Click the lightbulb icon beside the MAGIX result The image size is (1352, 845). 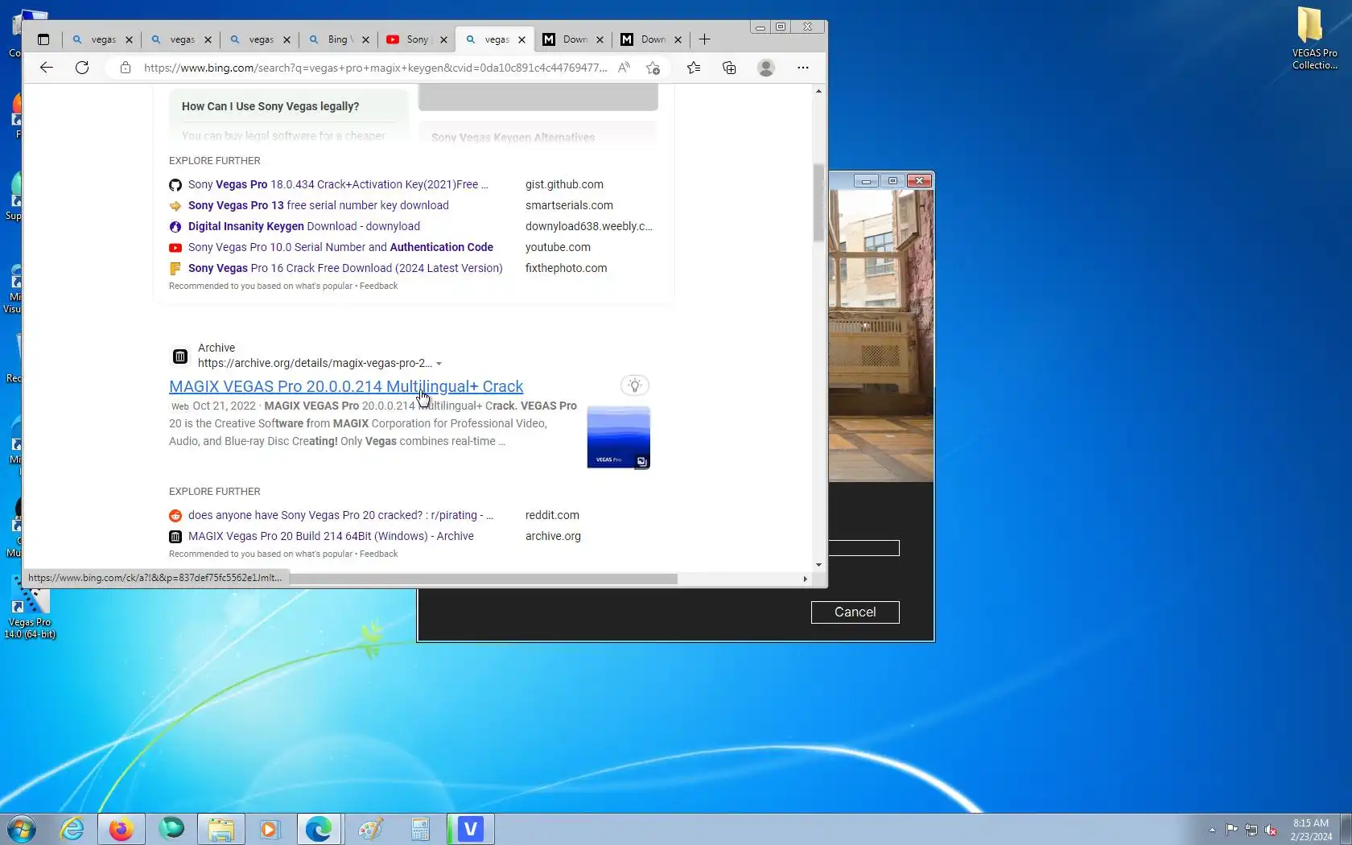coord(635,385)
